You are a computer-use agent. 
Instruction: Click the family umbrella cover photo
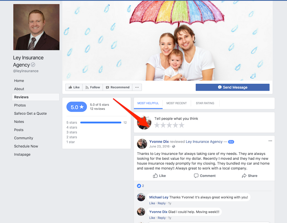pos(167,41)
